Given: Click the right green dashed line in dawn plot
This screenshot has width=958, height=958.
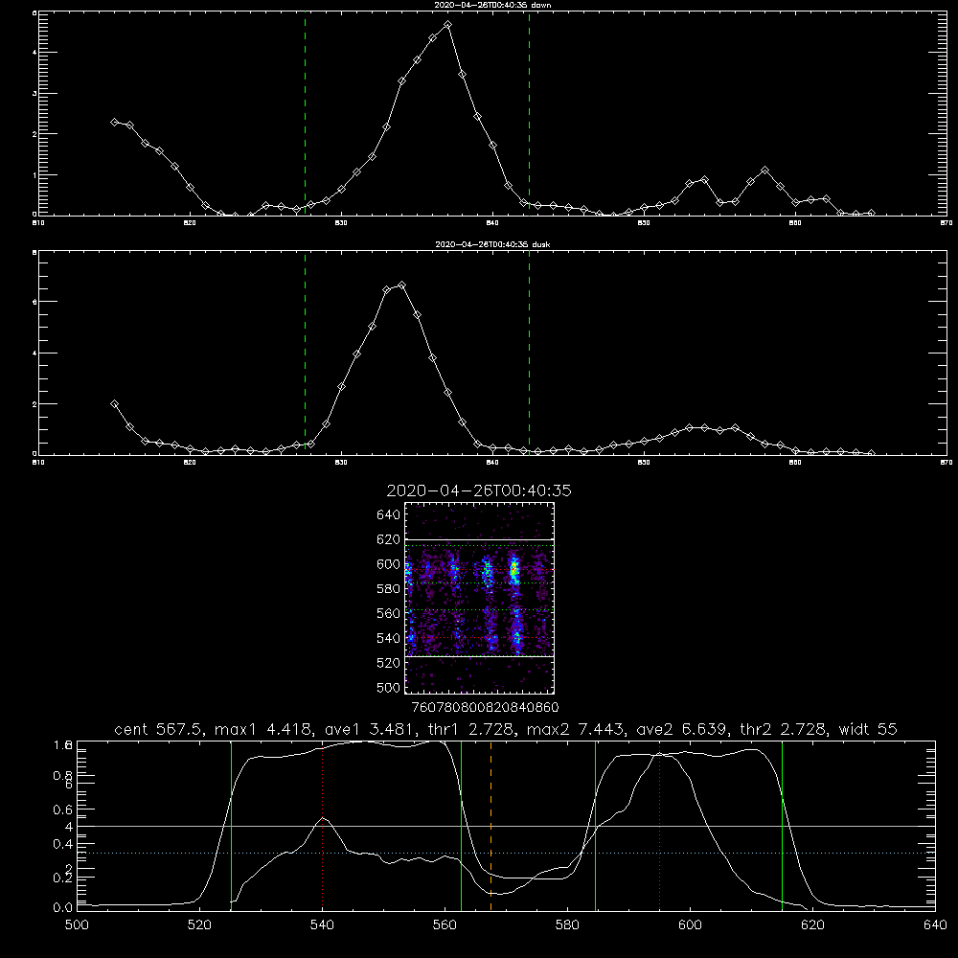Looking at the screenshot, I should click(x=529, y=113).
